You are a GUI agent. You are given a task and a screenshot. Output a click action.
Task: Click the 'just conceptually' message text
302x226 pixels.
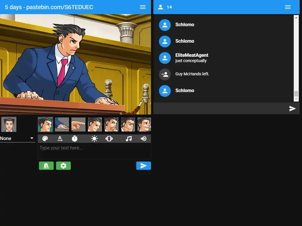[191, 61]
